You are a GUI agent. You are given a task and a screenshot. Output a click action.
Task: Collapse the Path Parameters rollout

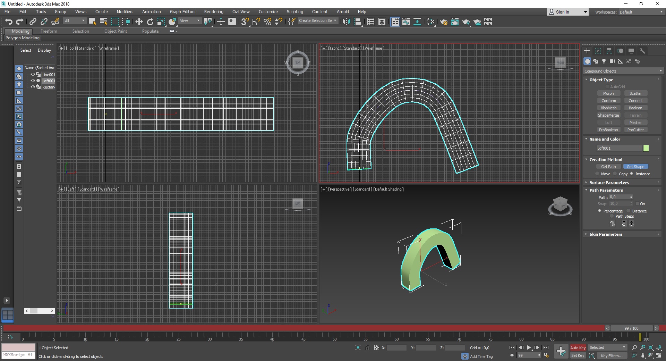(x=606, y=190)
